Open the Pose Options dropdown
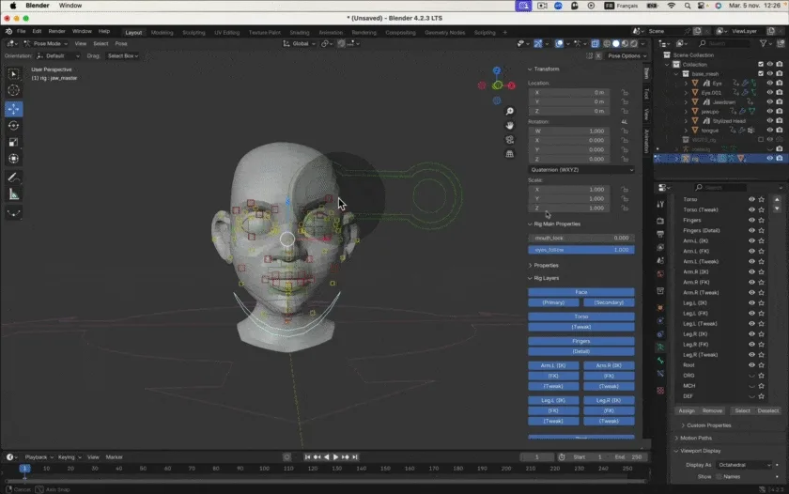Viewport: 789px width, 494px height. (627, 55)
